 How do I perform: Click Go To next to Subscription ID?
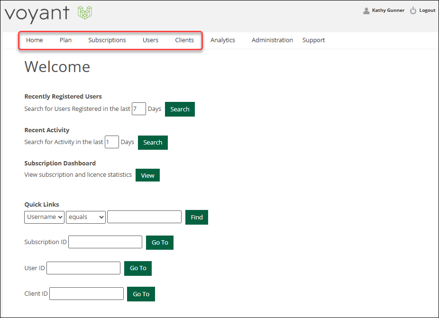coord(160,243)
